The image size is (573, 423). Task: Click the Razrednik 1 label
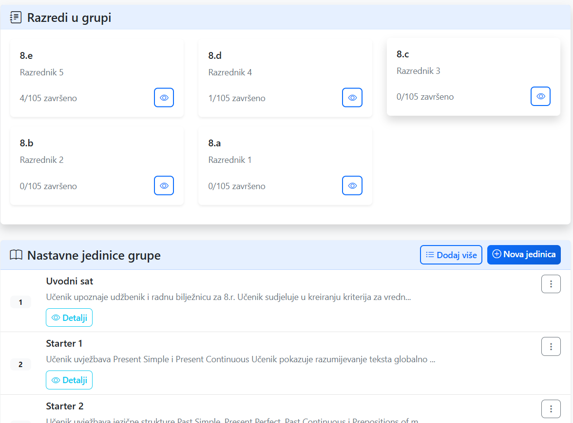(x=230, y=159)
